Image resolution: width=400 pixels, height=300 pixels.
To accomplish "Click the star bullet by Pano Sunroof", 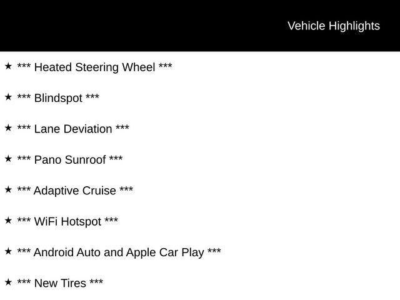I will tap(8, 159).
